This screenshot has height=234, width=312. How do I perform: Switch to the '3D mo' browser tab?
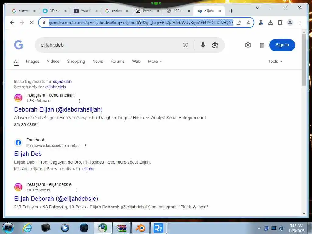click(x=55, y=11)
